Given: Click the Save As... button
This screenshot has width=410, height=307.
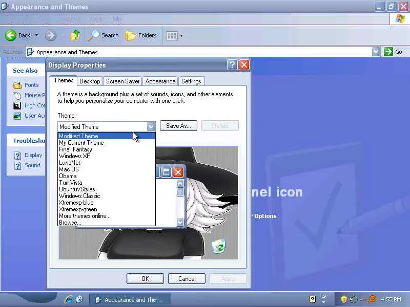Looking at the screenshot, I should coord(178,126).
